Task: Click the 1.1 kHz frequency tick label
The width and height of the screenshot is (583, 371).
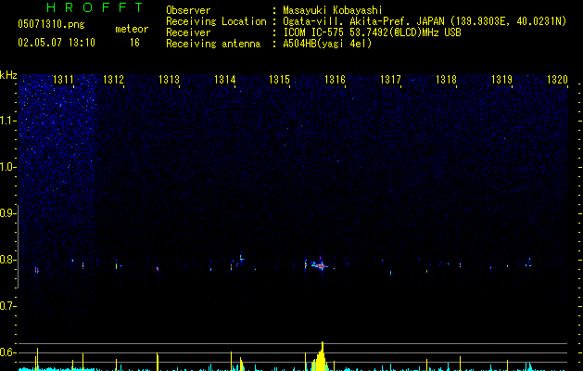Action: pos(8,121)
